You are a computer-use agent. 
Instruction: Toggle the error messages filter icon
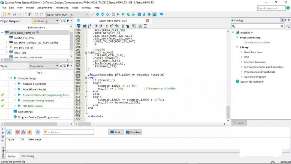point(17,132)
